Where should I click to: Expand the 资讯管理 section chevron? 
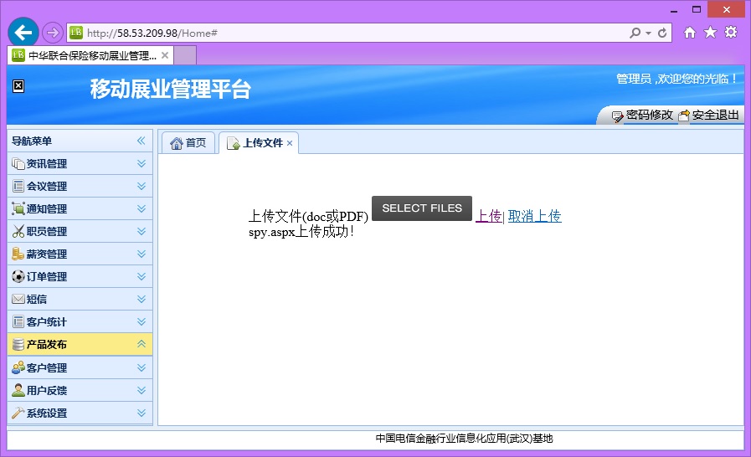(x=141, y=163)
